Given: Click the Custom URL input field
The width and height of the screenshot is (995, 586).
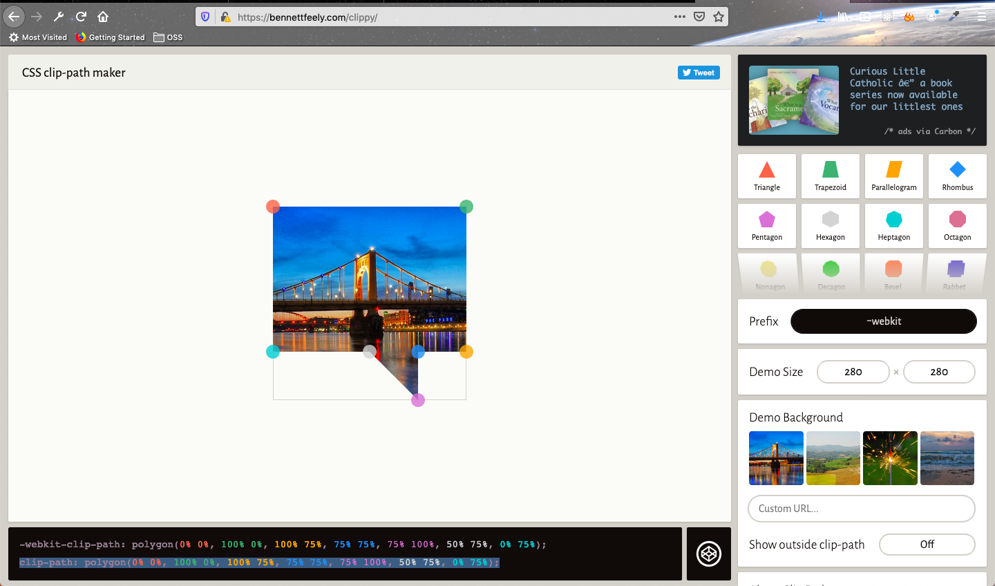Looking at the screenshot, I should click(862, 509).
